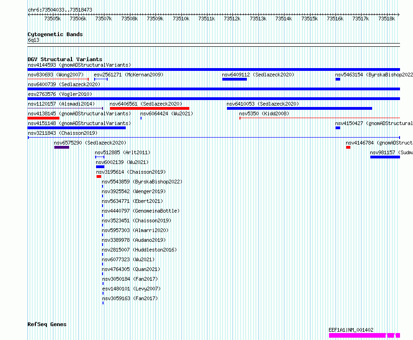Click purple bar of nsv6575290 (Sedlazeck2020)

point(62,147)
